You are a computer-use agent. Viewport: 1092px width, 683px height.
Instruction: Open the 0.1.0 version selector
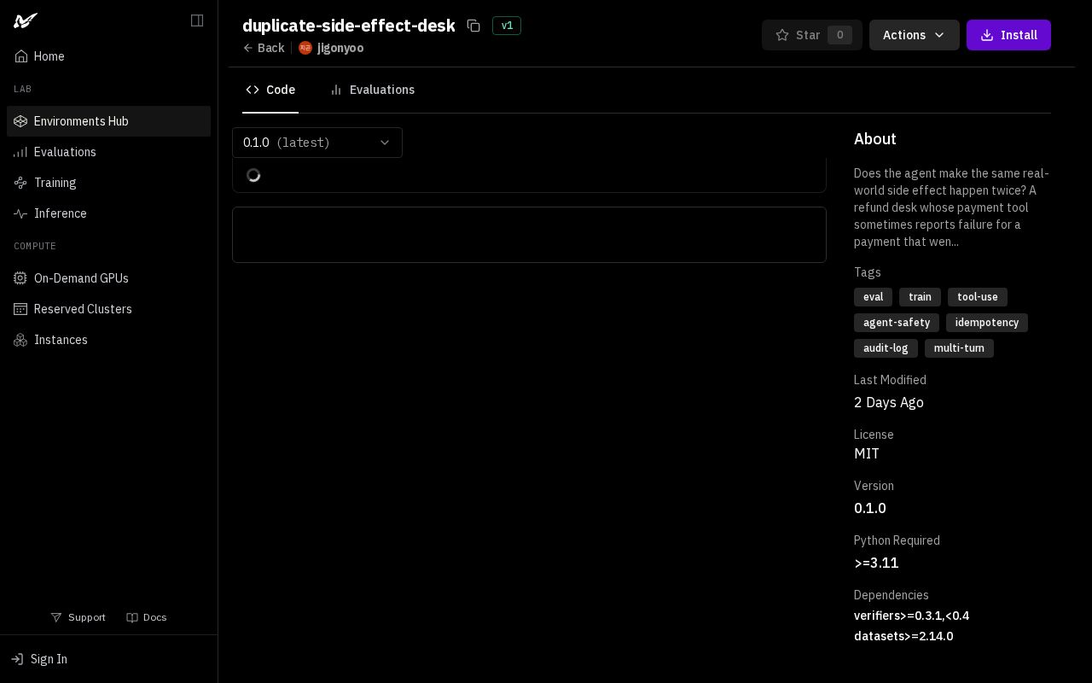tap(317, 143)
